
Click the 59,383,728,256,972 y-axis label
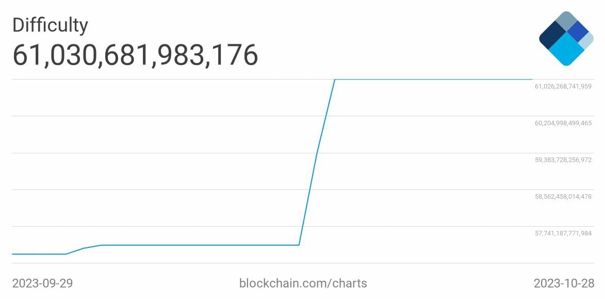click(x=563, y=160)
